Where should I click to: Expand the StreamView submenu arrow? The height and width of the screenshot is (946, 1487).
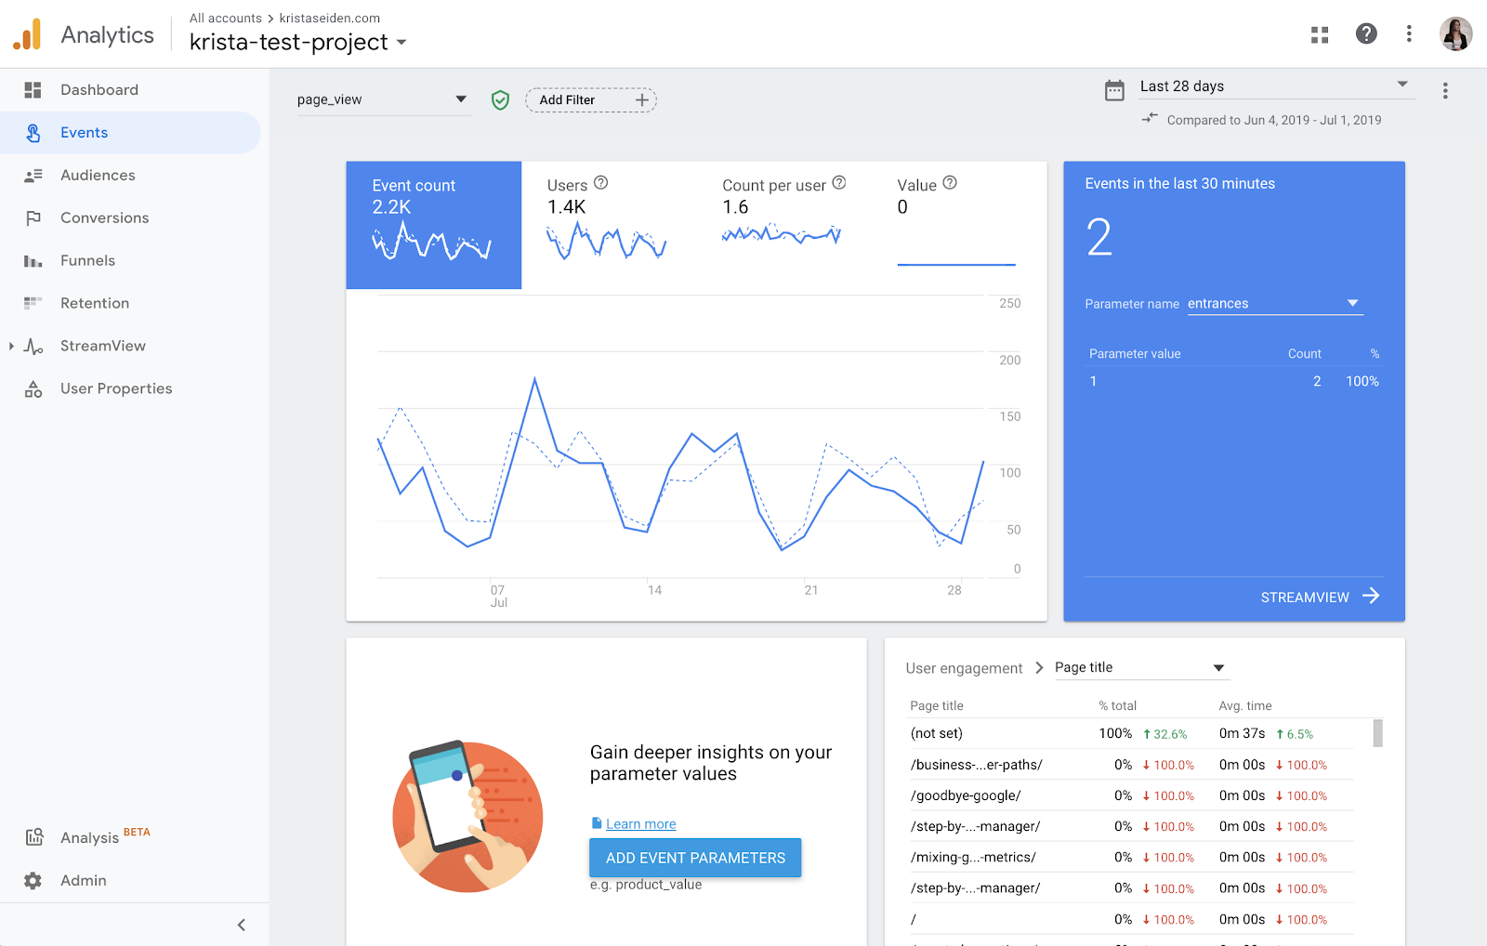[x=11, y=347]
